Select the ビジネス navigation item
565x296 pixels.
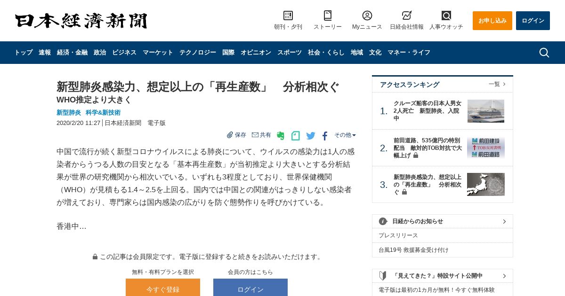click(124, 53)
